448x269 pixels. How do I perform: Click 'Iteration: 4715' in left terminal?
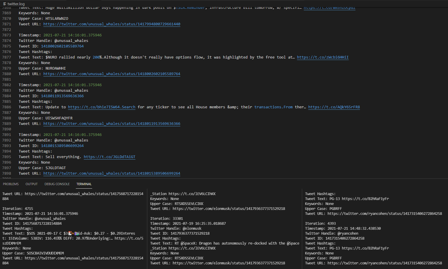(18, 209)
